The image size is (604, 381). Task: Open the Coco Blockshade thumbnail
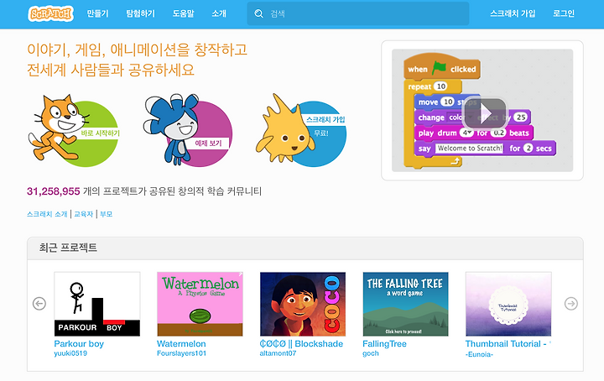point(303,304)
